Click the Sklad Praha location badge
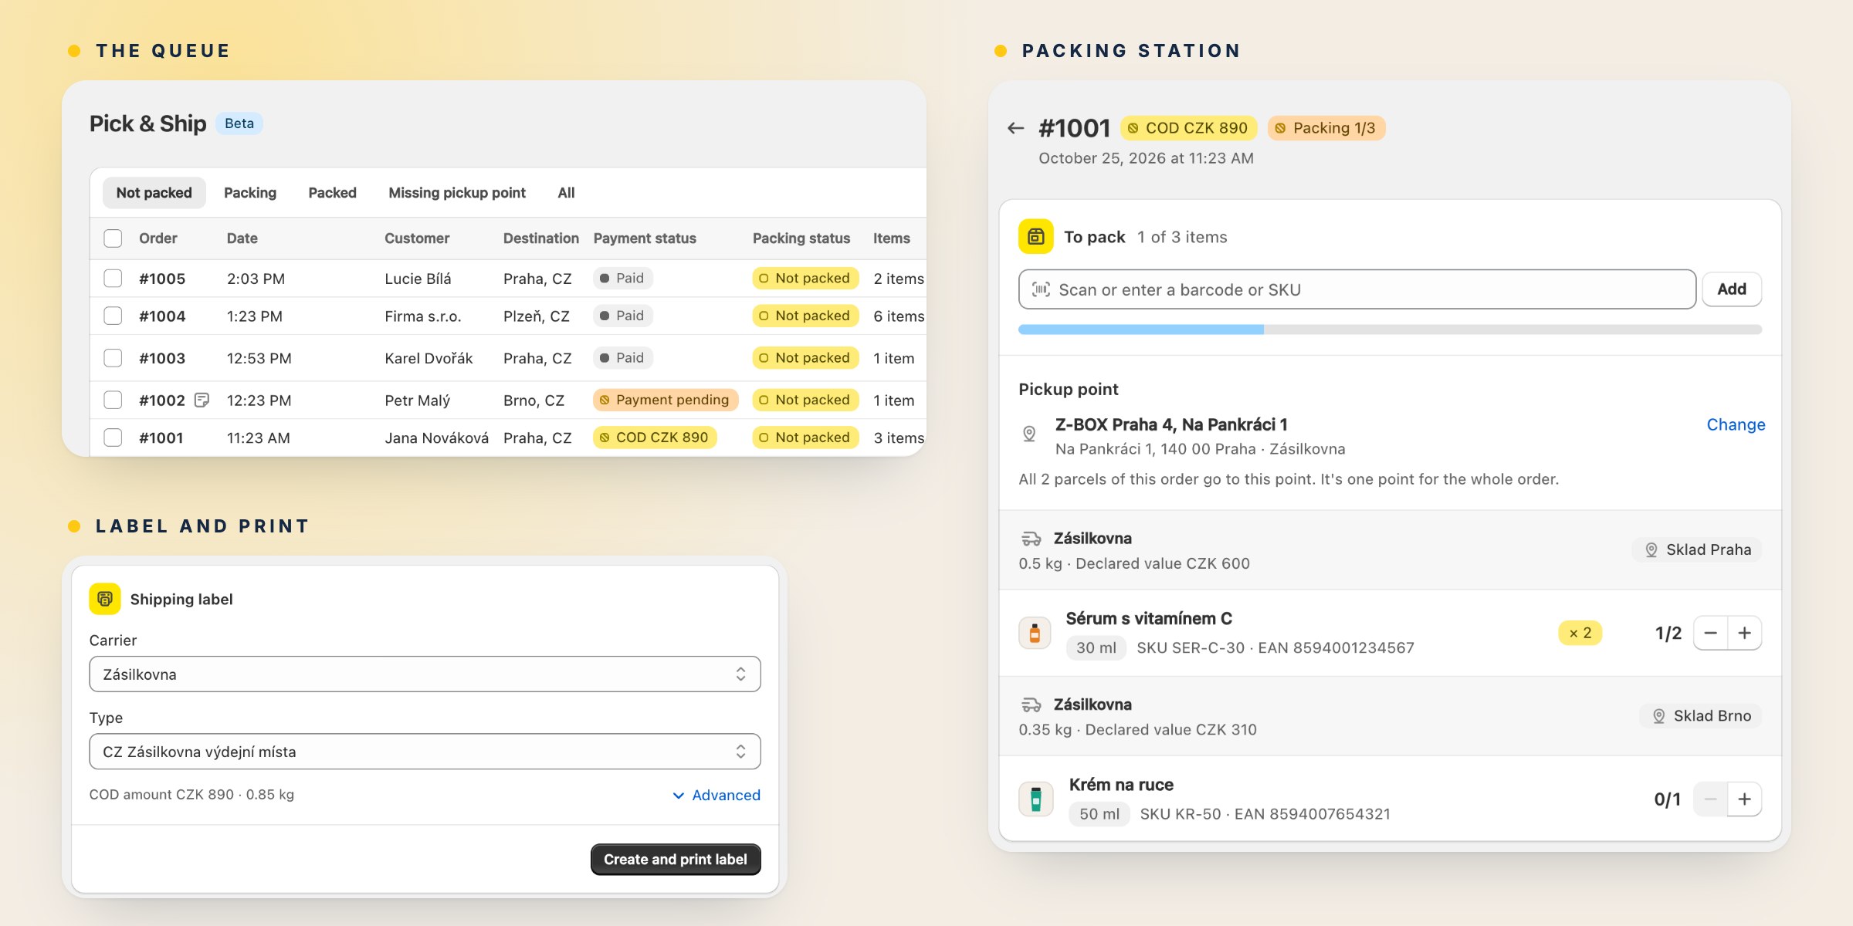The width and height of the screenshot is (1853, 926). [x=1697, y=549]
